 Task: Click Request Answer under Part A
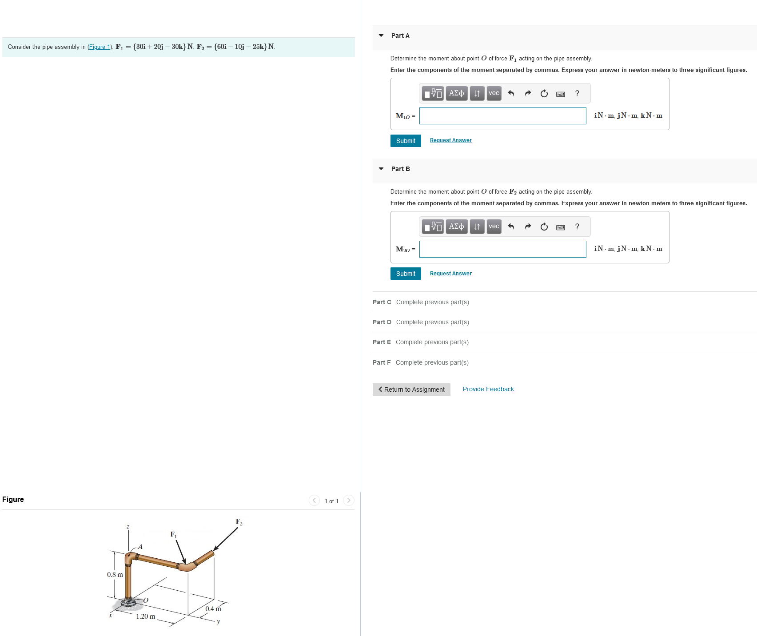coord(450,140)
